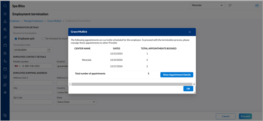Click the Spa Bliss title
This screenshot has height=121, width=263.
tap(19, 6)
